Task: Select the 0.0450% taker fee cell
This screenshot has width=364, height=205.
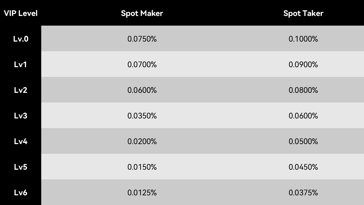Action: click(x=303, y=167)
